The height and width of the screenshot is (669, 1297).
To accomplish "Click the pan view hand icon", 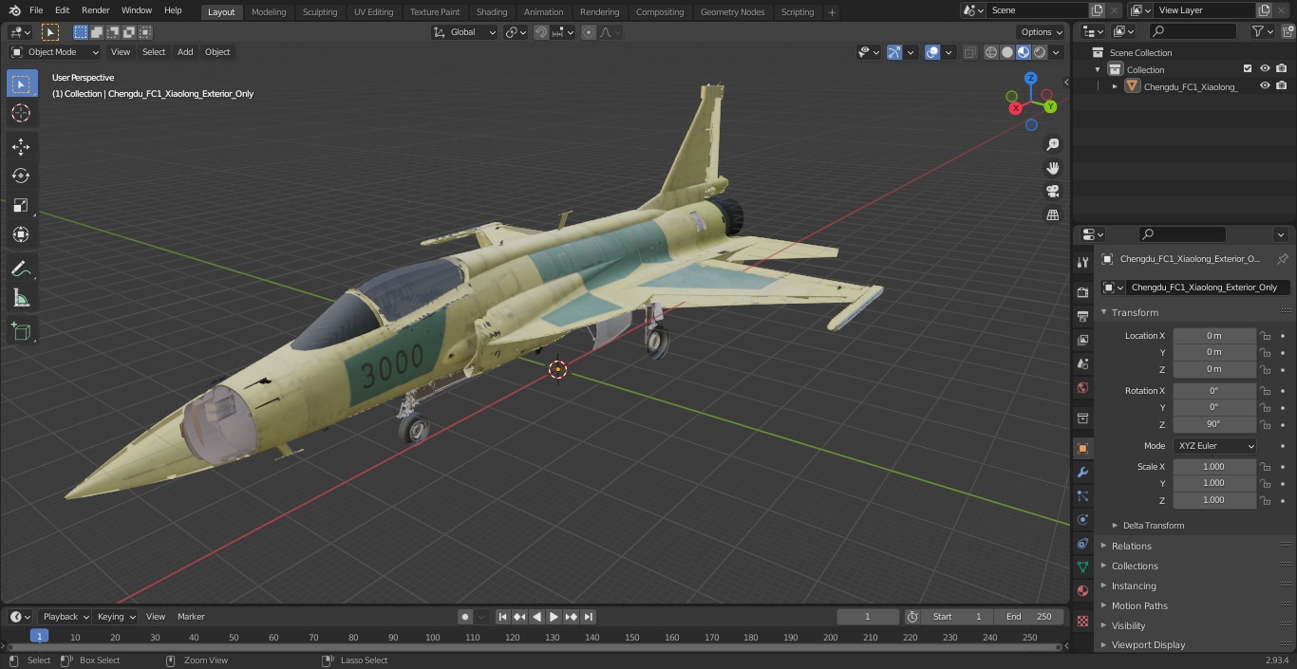I will [x=1052, y=168].
